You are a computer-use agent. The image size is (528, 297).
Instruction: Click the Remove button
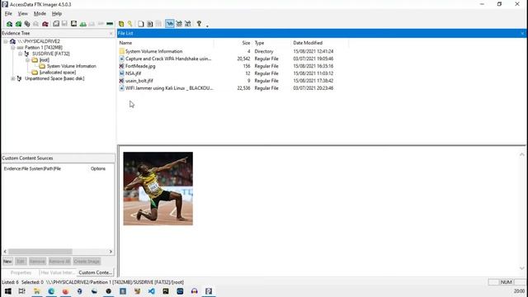37,262
